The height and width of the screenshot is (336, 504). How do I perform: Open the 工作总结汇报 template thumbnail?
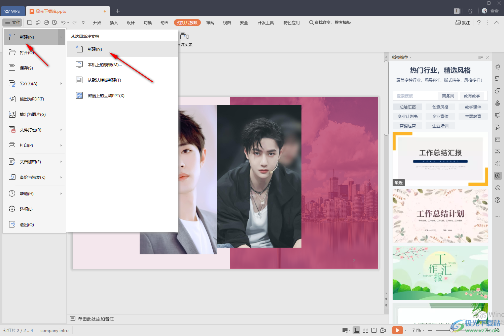point(440,159)
